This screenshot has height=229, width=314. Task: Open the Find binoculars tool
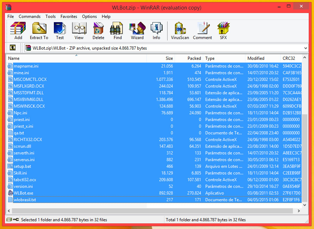tap(118, 31)
